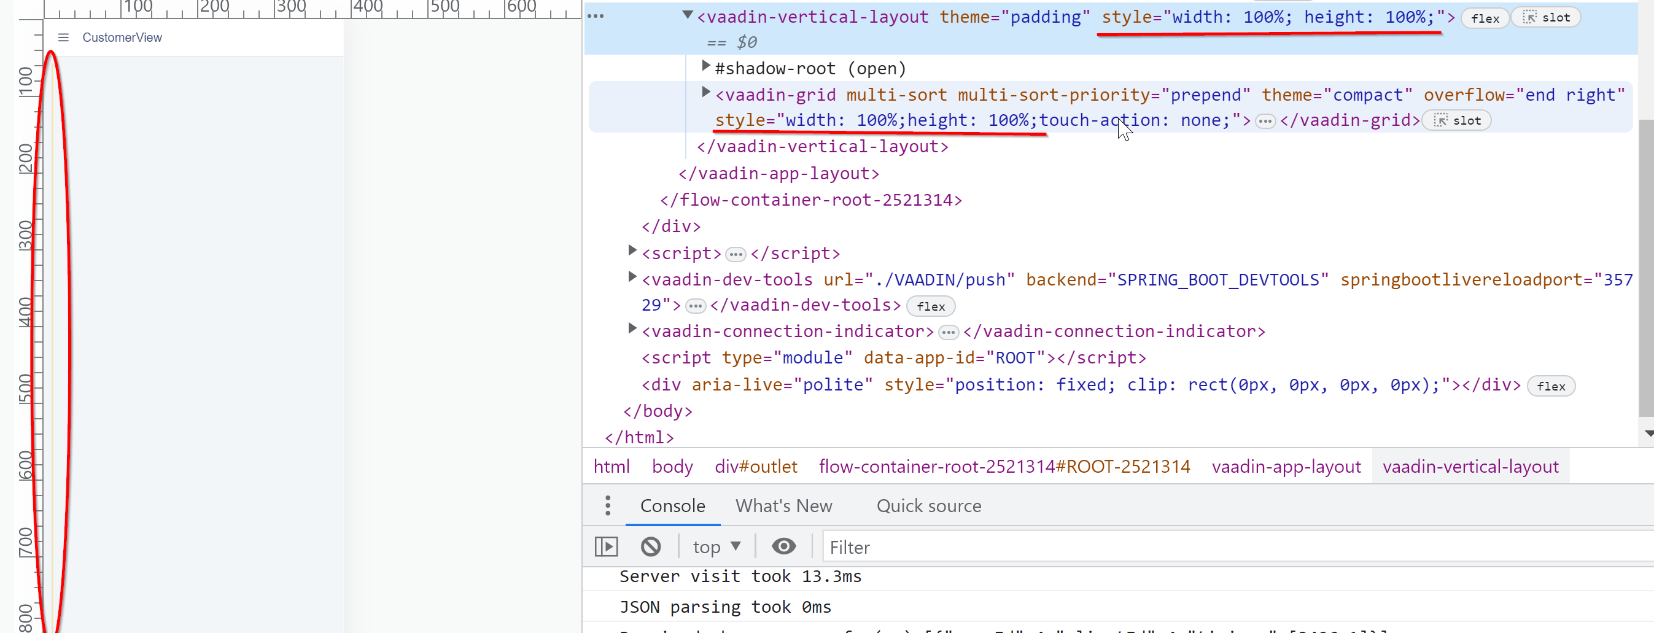
Task: Select the div#outlet breadcrumb
Action: 756,467
